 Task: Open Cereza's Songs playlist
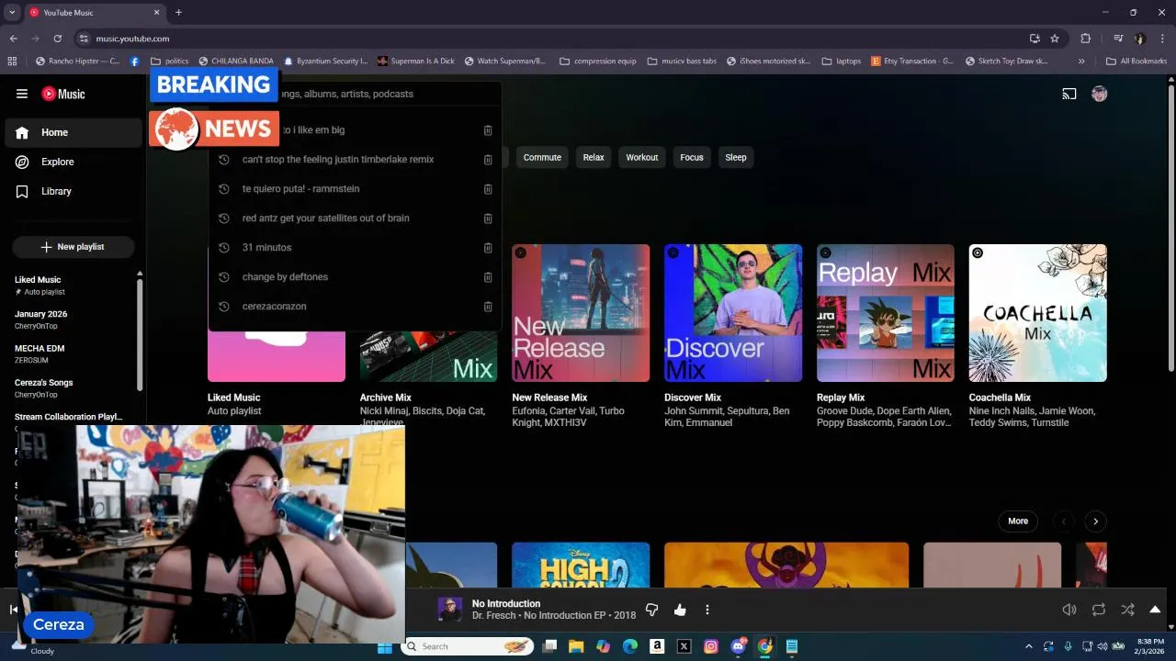click(70, 388)
